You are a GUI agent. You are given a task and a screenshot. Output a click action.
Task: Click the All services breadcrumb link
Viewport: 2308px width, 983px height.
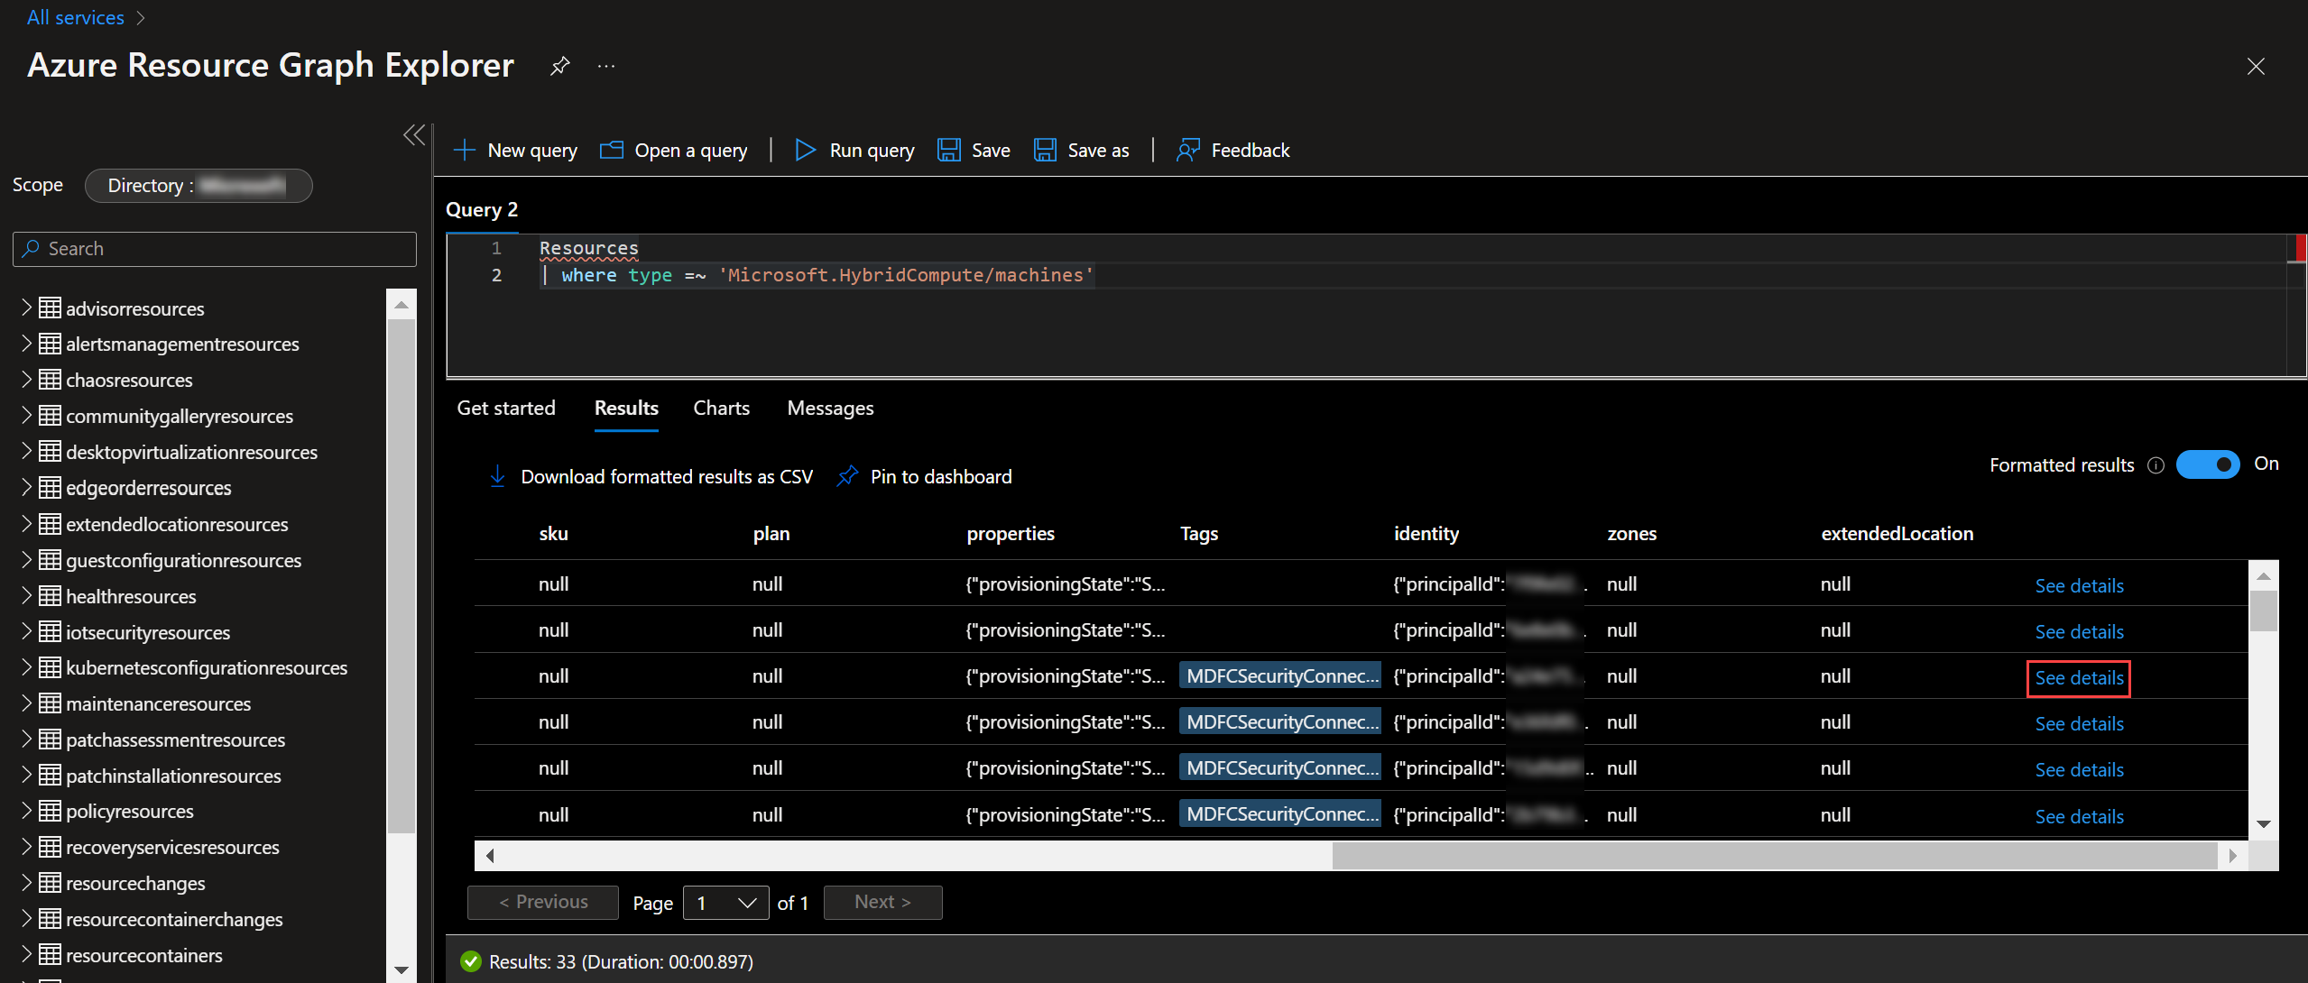click(76, 17)
